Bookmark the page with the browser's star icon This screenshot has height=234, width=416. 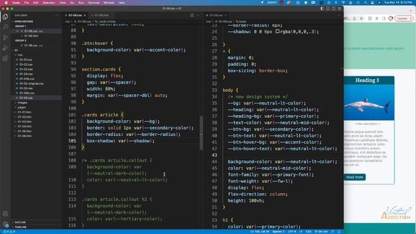click(361, 19)
